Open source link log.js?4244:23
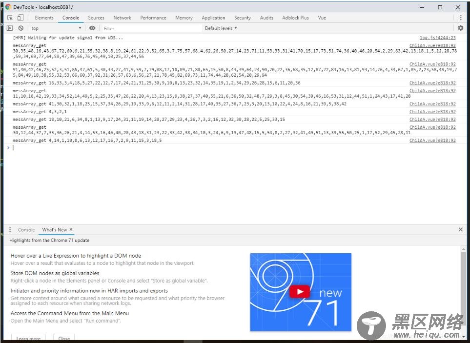The image size is (470, 343). 438,38
